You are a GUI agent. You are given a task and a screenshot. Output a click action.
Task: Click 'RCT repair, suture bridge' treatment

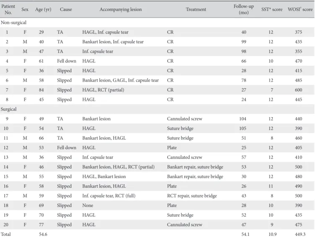pyautogui.click(x=192, y=196)
